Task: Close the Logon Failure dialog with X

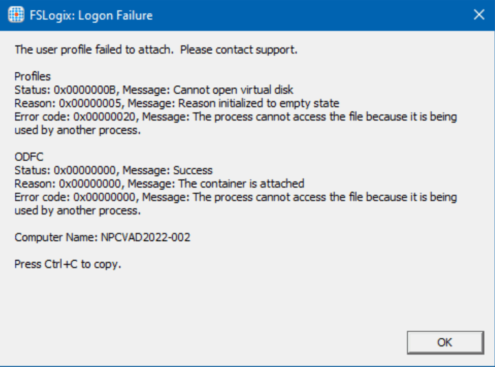Action: click(478, 15)
